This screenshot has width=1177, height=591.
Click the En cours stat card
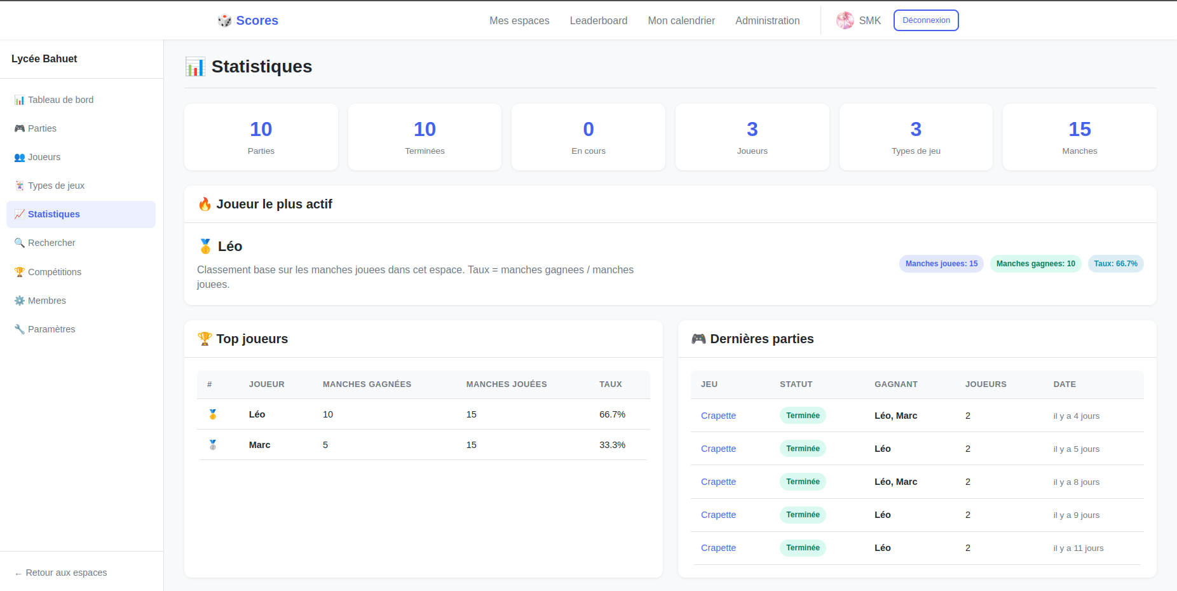(588, 137)
